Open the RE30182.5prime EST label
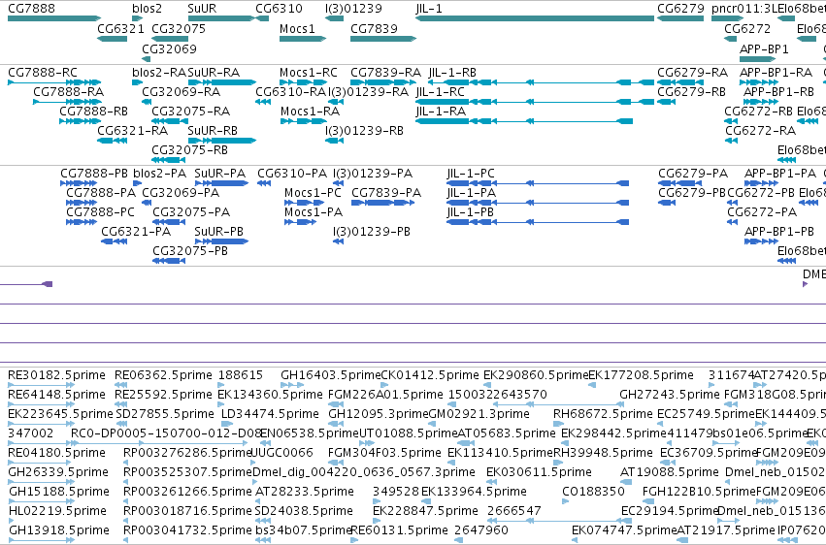 coord(57,375)
